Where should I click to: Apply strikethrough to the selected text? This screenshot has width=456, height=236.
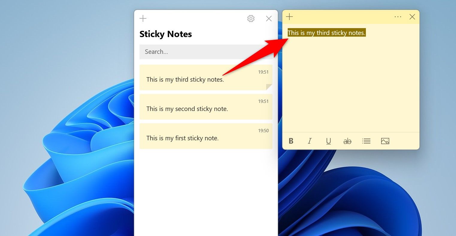click(x=347, y=141)
